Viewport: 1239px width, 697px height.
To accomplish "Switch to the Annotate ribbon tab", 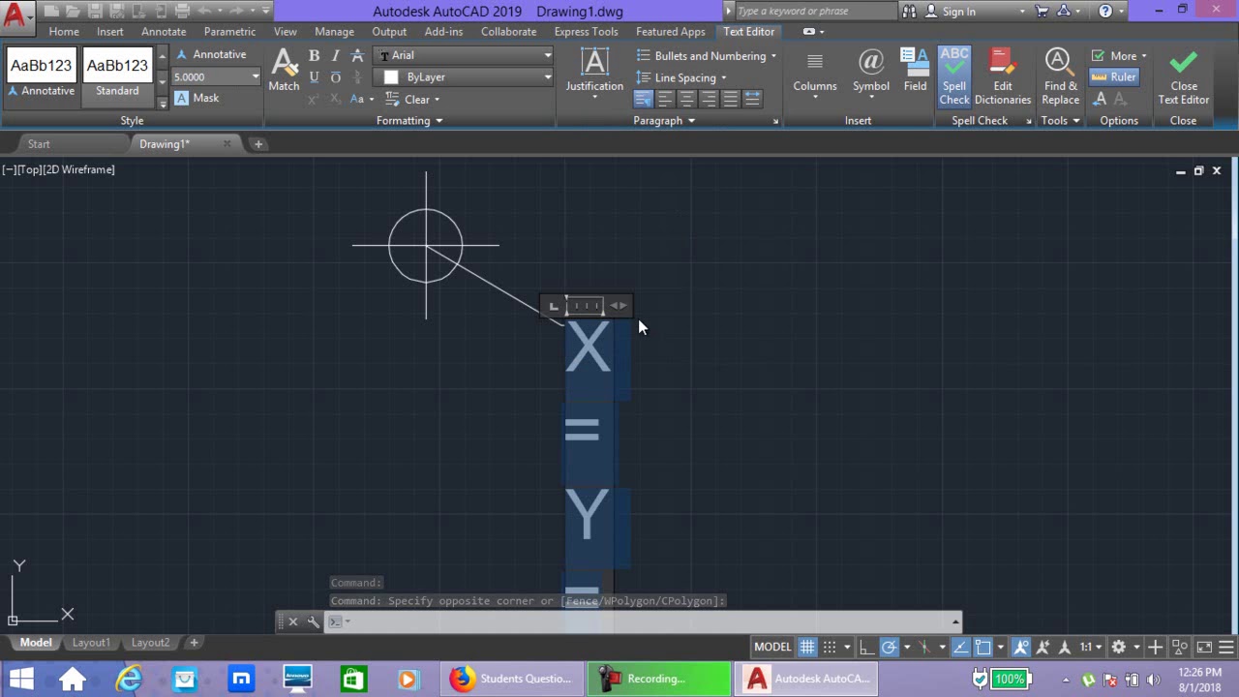I will (164, 32).
